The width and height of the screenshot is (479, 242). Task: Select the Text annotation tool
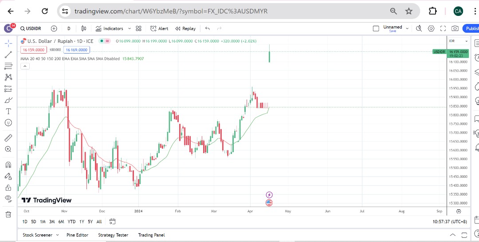tap(8, 111)
